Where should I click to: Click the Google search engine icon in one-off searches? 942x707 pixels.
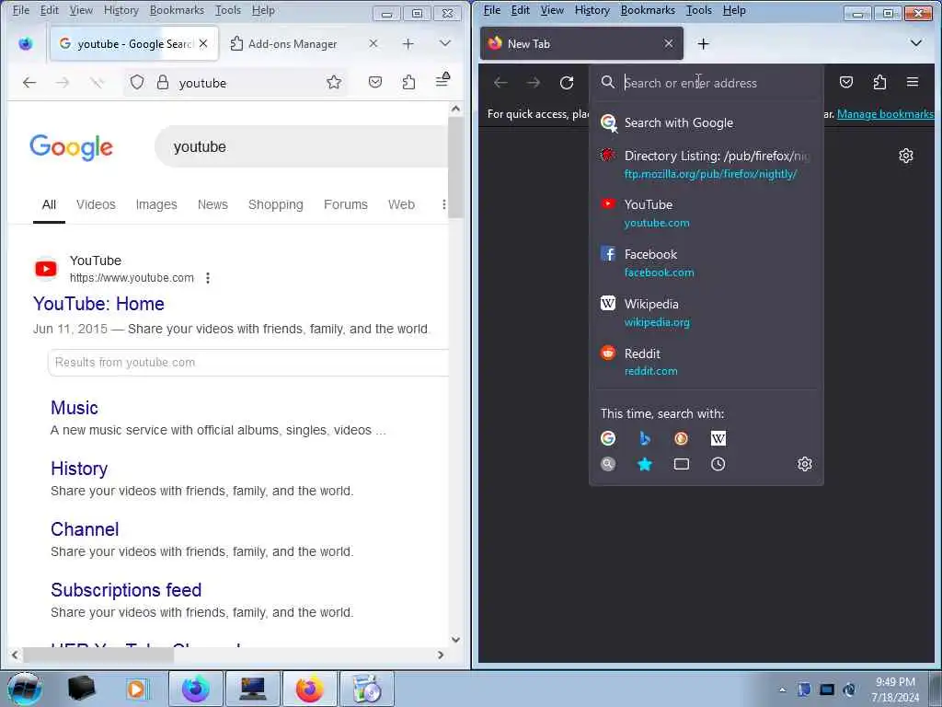tap(608, 438)
